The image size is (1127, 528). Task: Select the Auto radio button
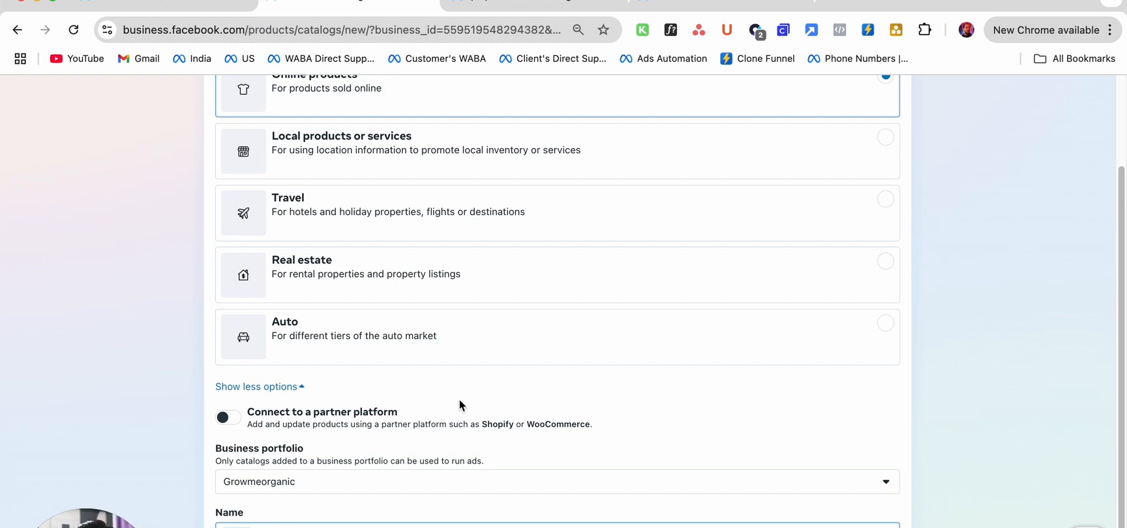pyautogui.click(x=885, y=323)
